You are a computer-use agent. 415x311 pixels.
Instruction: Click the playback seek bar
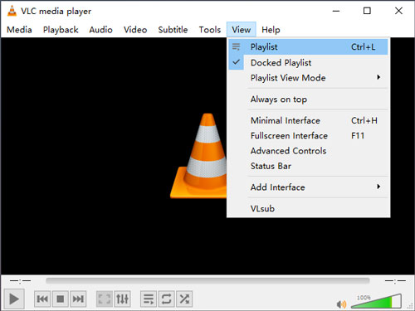click(207, 281)
